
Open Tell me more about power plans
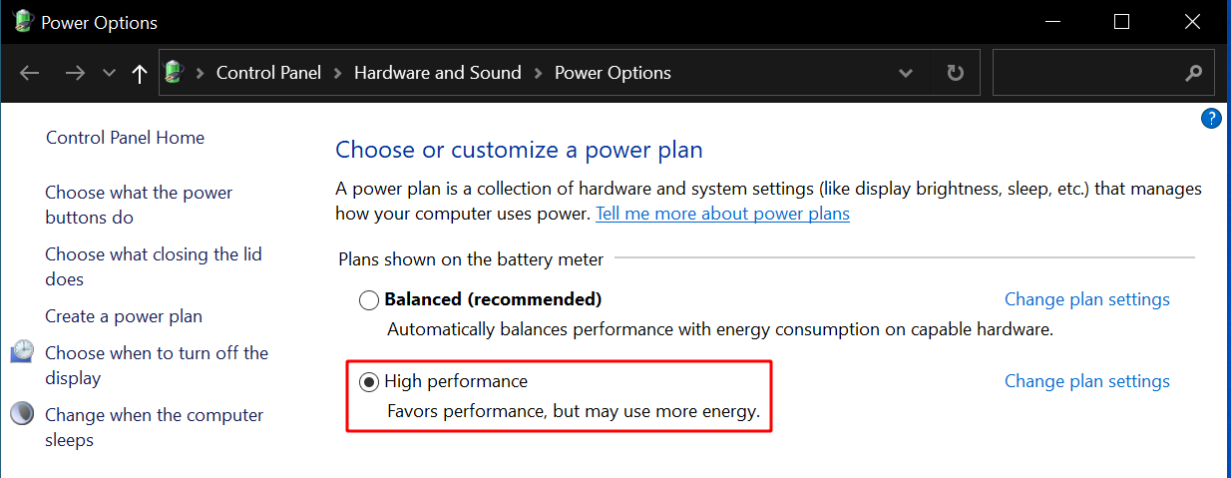tap(722, 214)
